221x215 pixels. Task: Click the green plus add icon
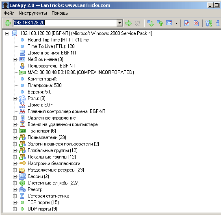(8, 23)
